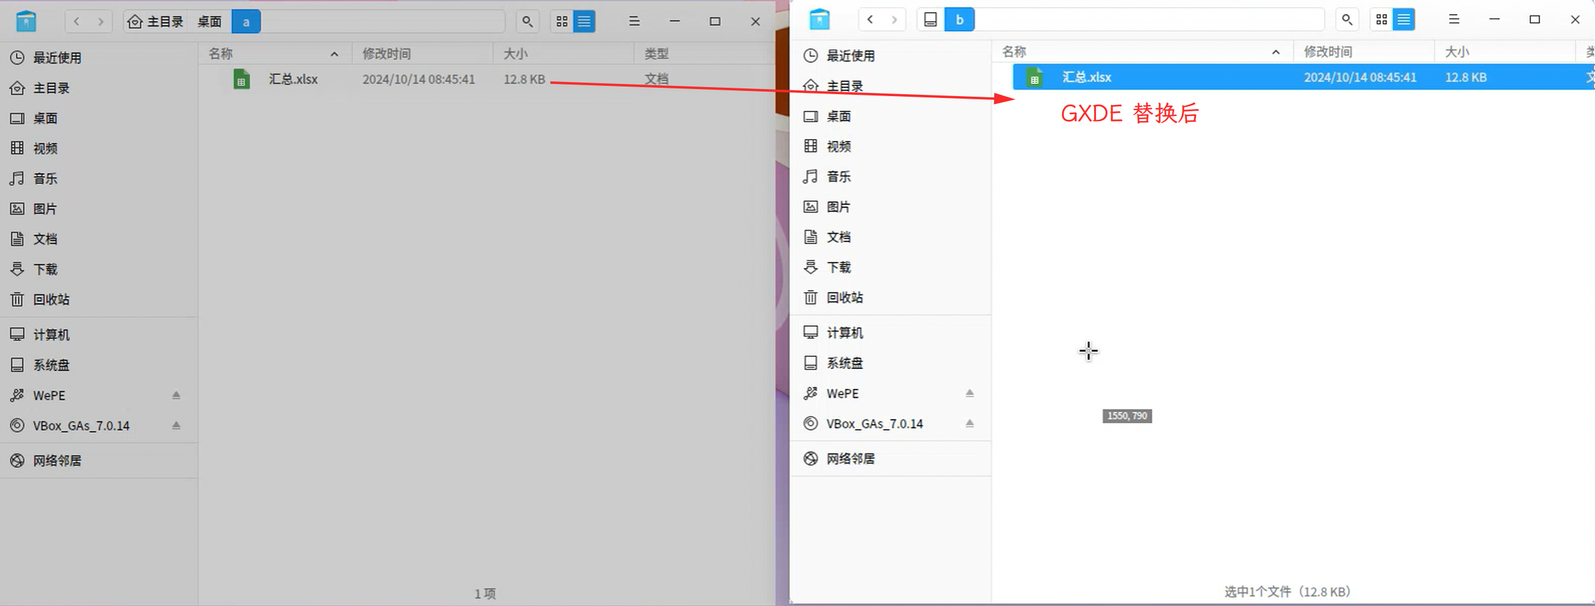
Task: Switch left window to list view
Action: click(584, 22)
